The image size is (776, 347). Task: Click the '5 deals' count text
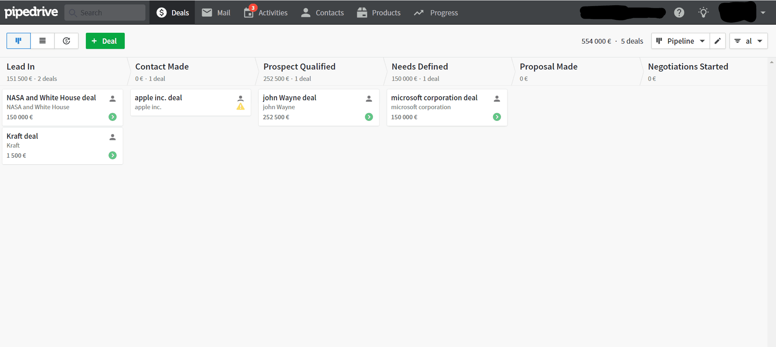[x=632, y=41]
